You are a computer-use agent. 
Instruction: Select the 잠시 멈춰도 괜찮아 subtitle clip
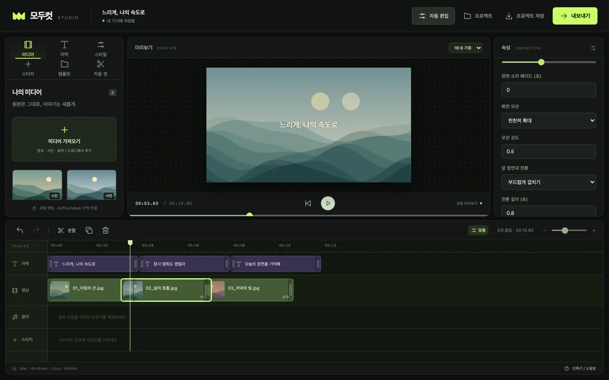click(x=184, y=264)
